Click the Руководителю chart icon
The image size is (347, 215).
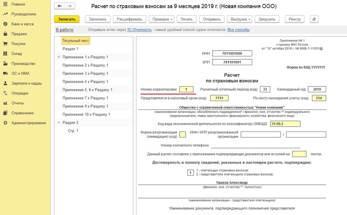(x=5, y=14)
